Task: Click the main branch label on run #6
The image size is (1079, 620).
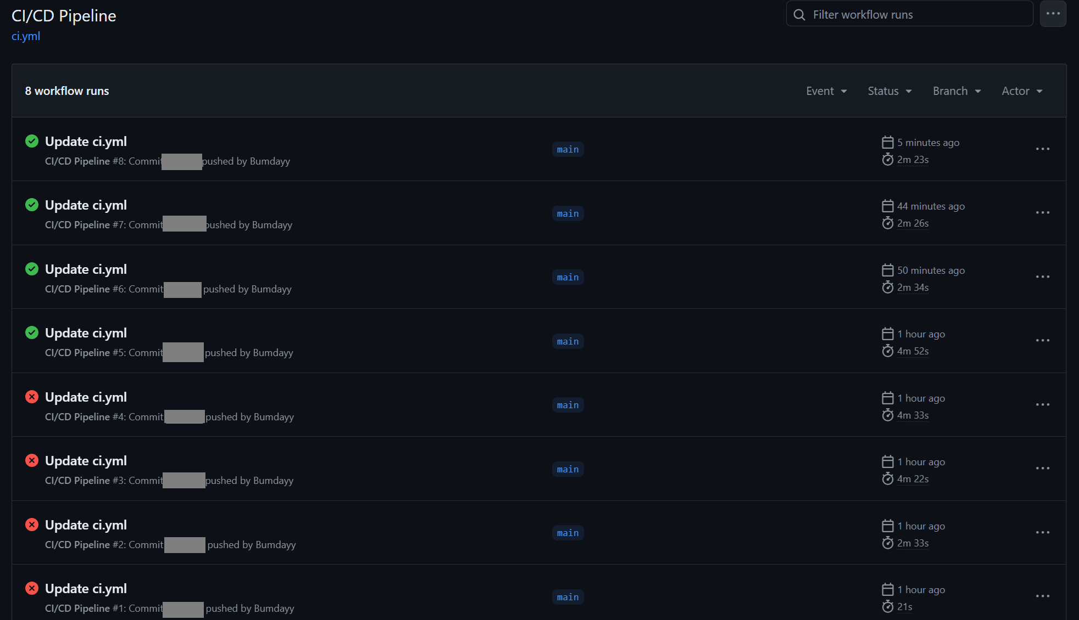Action: (568, 277)
